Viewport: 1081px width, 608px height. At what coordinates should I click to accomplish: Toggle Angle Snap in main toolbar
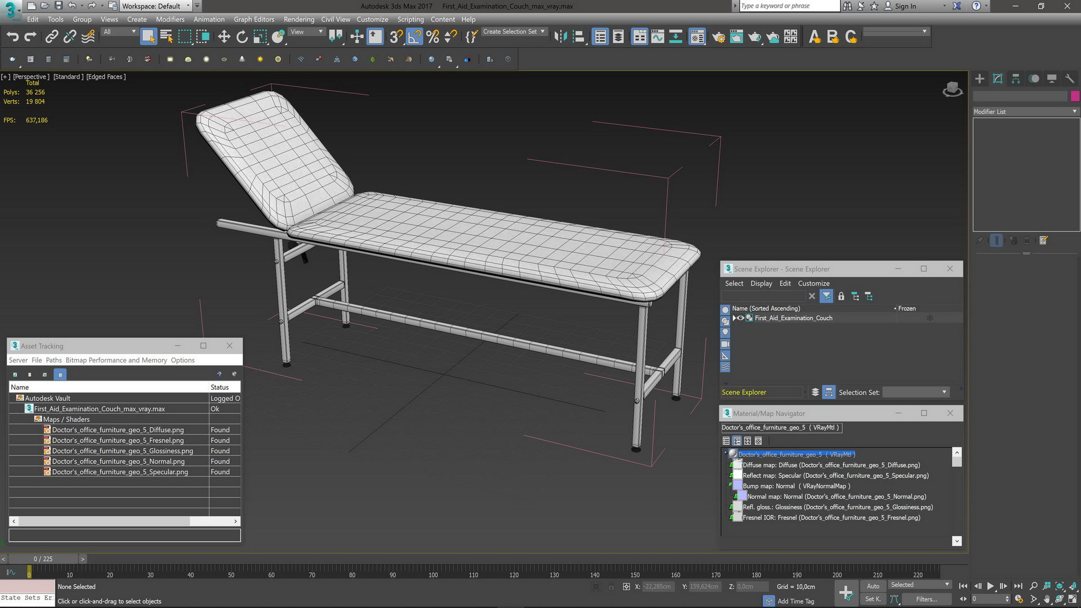[414, 37]
